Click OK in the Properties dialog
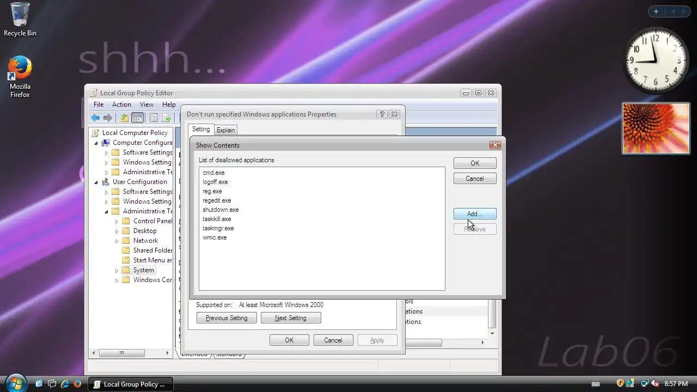This screenshot has width=697, height=392. (290, 340)
